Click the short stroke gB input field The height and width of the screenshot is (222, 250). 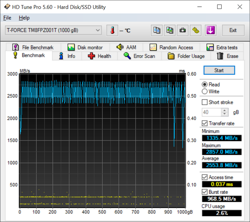[x=211, y=112]
